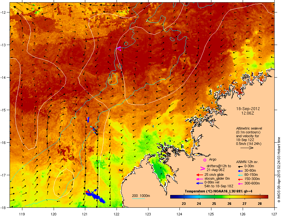This screenshot has width=281, height=217.
Task: Click the blue ANMN 30-80m arrow
Action: (x=240, y=171)
